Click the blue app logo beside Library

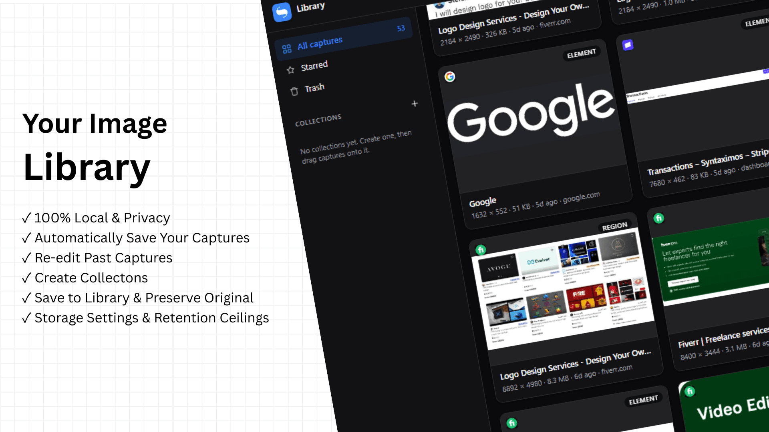pyautogui.click(x=282, y=12)
